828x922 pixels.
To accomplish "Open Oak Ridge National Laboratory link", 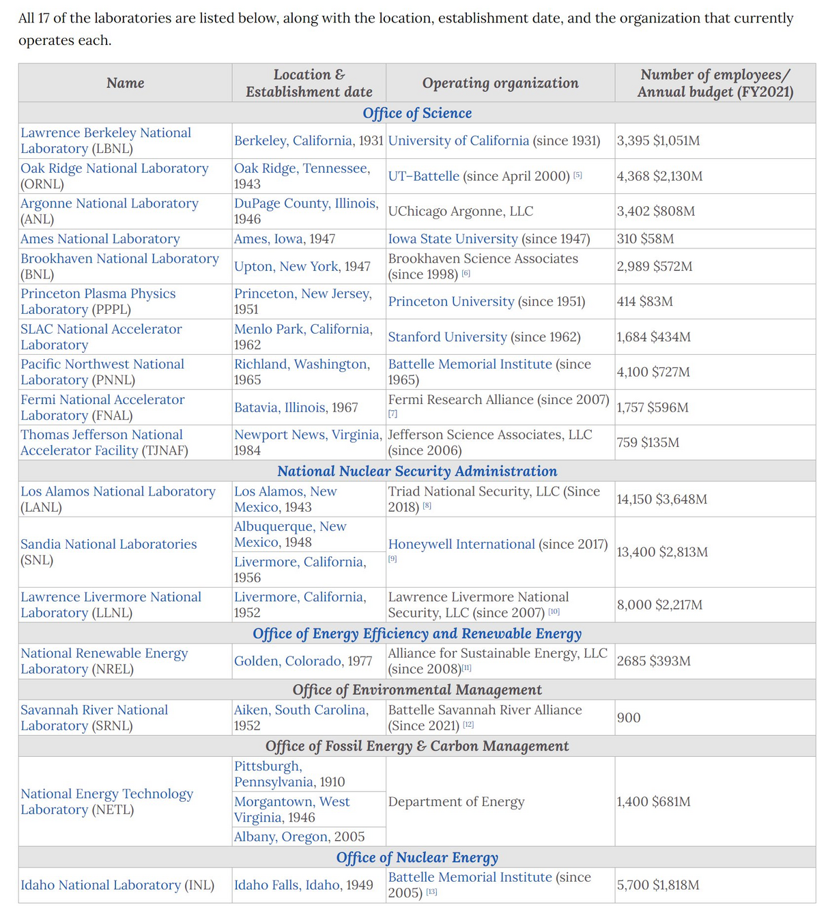I will tap(115, 168).
